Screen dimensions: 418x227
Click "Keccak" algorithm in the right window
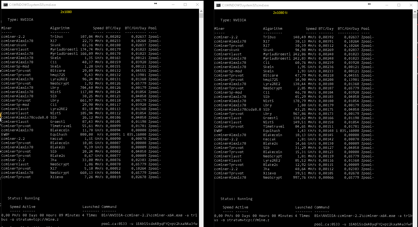pos(270,139)
